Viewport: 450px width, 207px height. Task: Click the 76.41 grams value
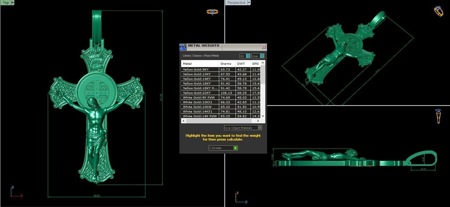click(x=225, y=79)
